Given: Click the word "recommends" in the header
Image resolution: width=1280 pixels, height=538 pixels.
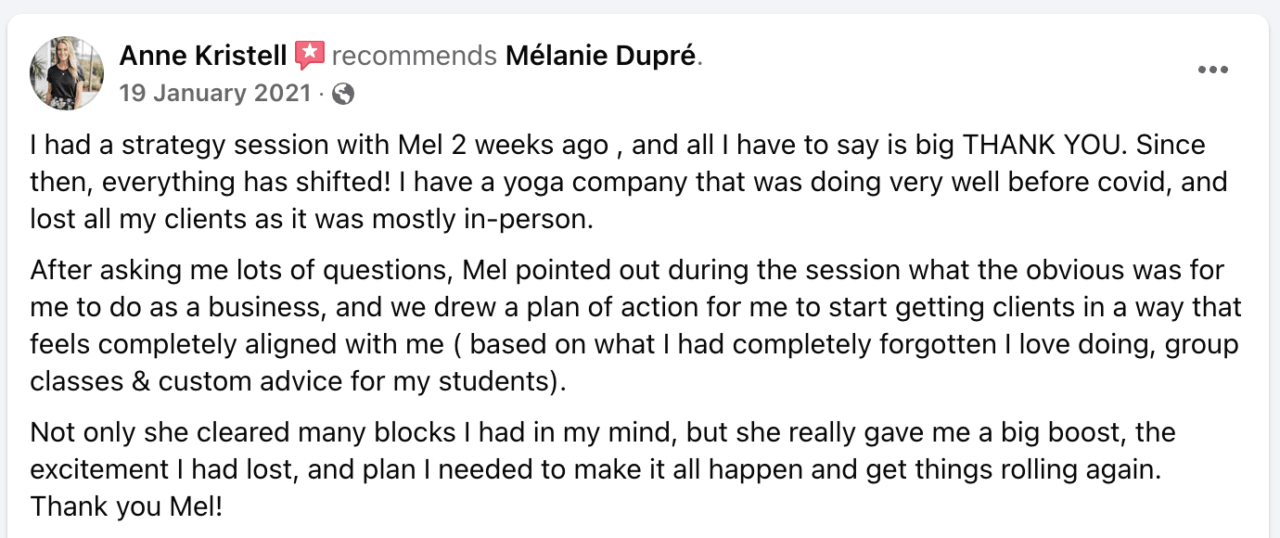Looking at the screenshot, I should [414, 57].
